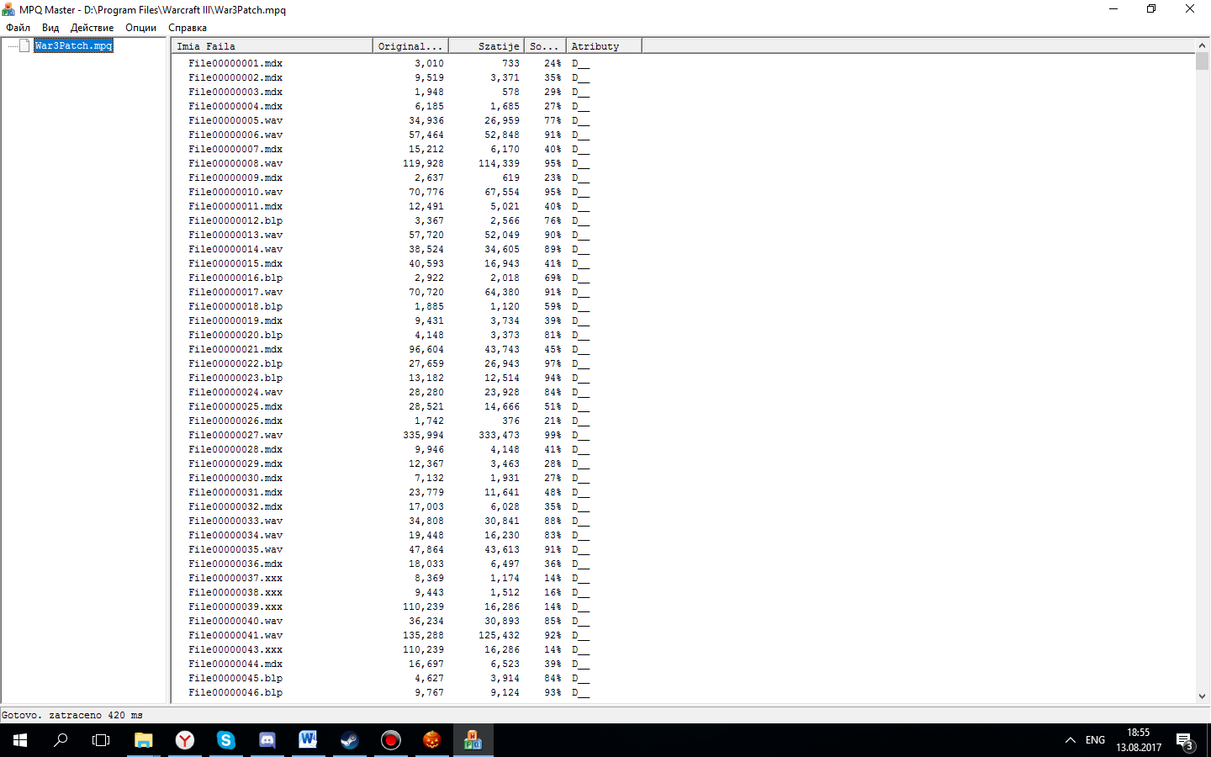Open Microsoft Word from taskbar
Viewport: 1211px width, 757px height.
pyautogui.click(x=308, y=740)
